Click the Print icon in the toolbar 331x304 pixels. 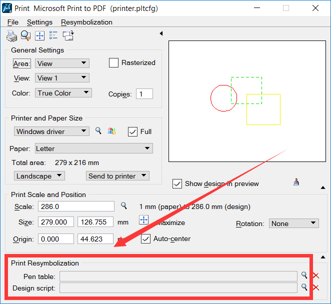11,35
